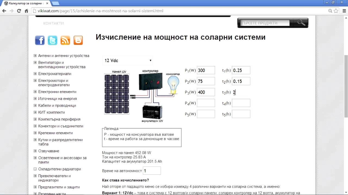Expand Осветление и аксесоари за лампи
Screen dimensions: 348x195
(35, 158)
